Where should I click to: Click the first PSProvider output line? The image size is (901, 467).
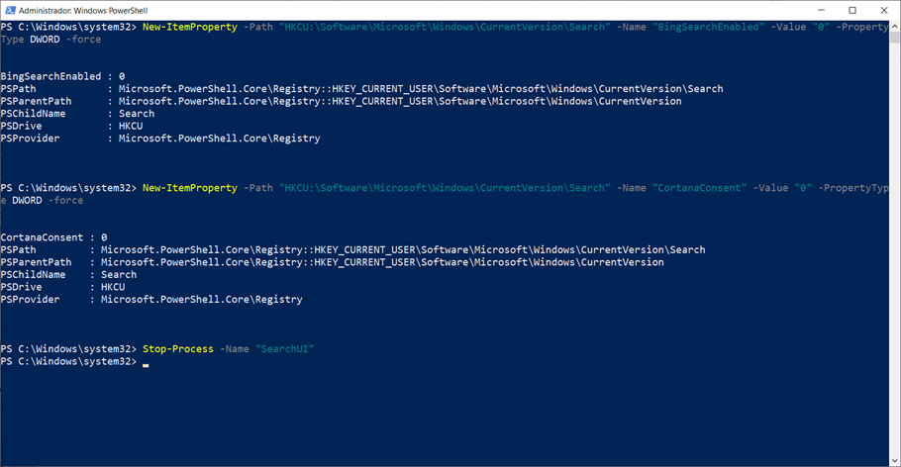[x=160, y=139]
